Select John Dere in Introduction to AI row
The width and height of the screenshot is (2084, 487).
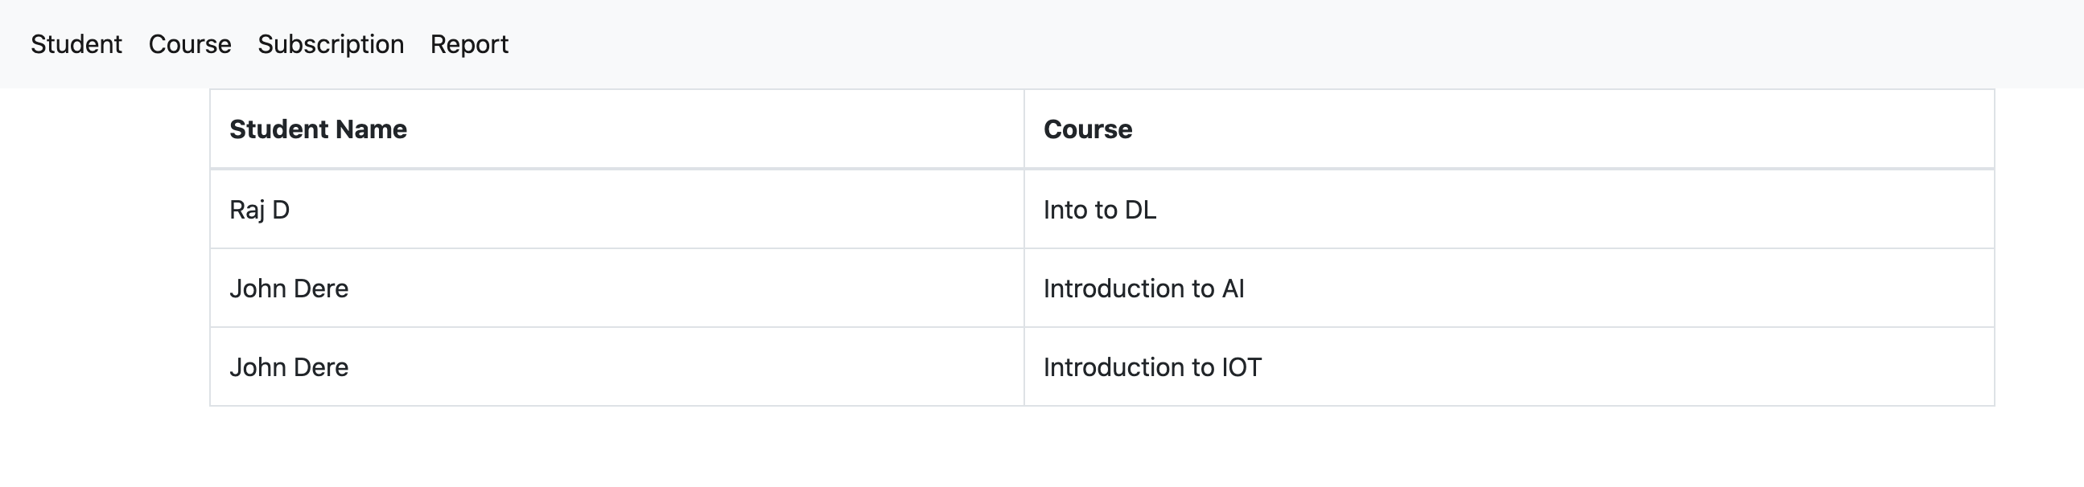289,289
